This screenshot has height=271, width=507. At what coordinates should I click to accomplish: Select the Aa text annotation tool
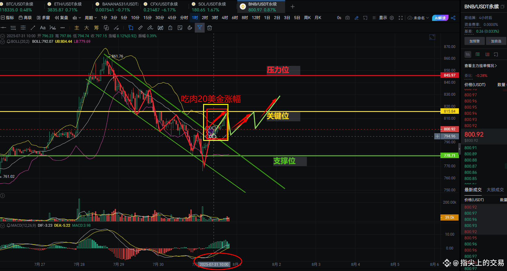coord(43,28)
